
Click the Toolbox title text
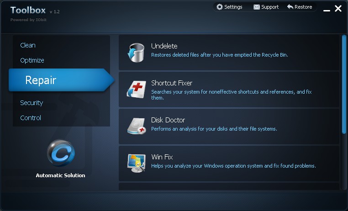28,10
